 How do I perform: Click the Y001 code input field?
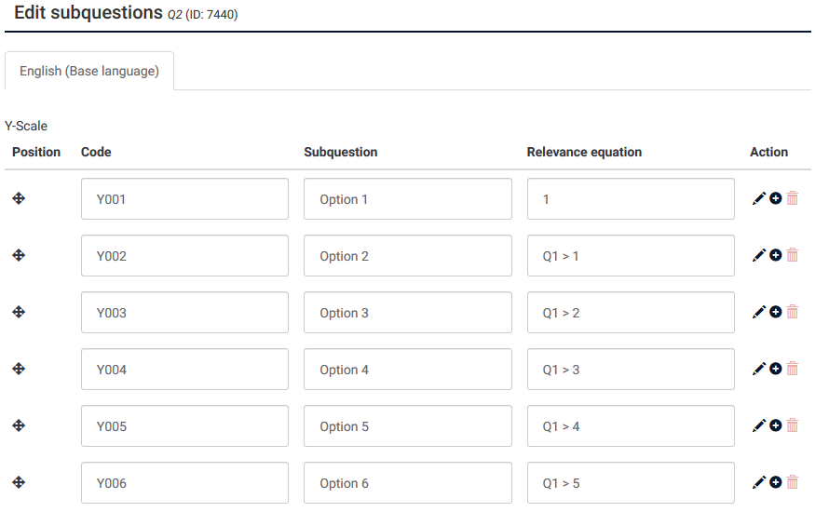pyautogui.click(x=184, y=199)
